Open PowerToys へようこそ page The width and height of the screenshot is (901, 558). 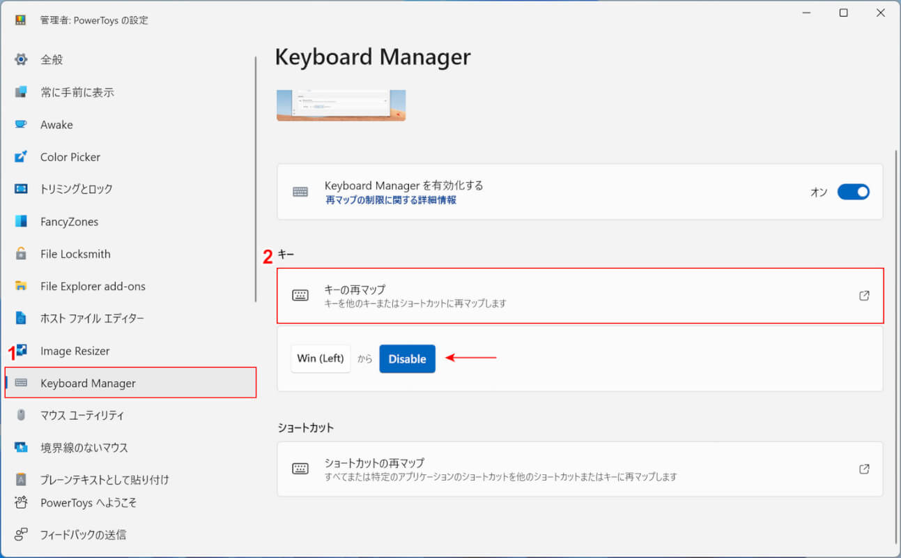(130, 502)
